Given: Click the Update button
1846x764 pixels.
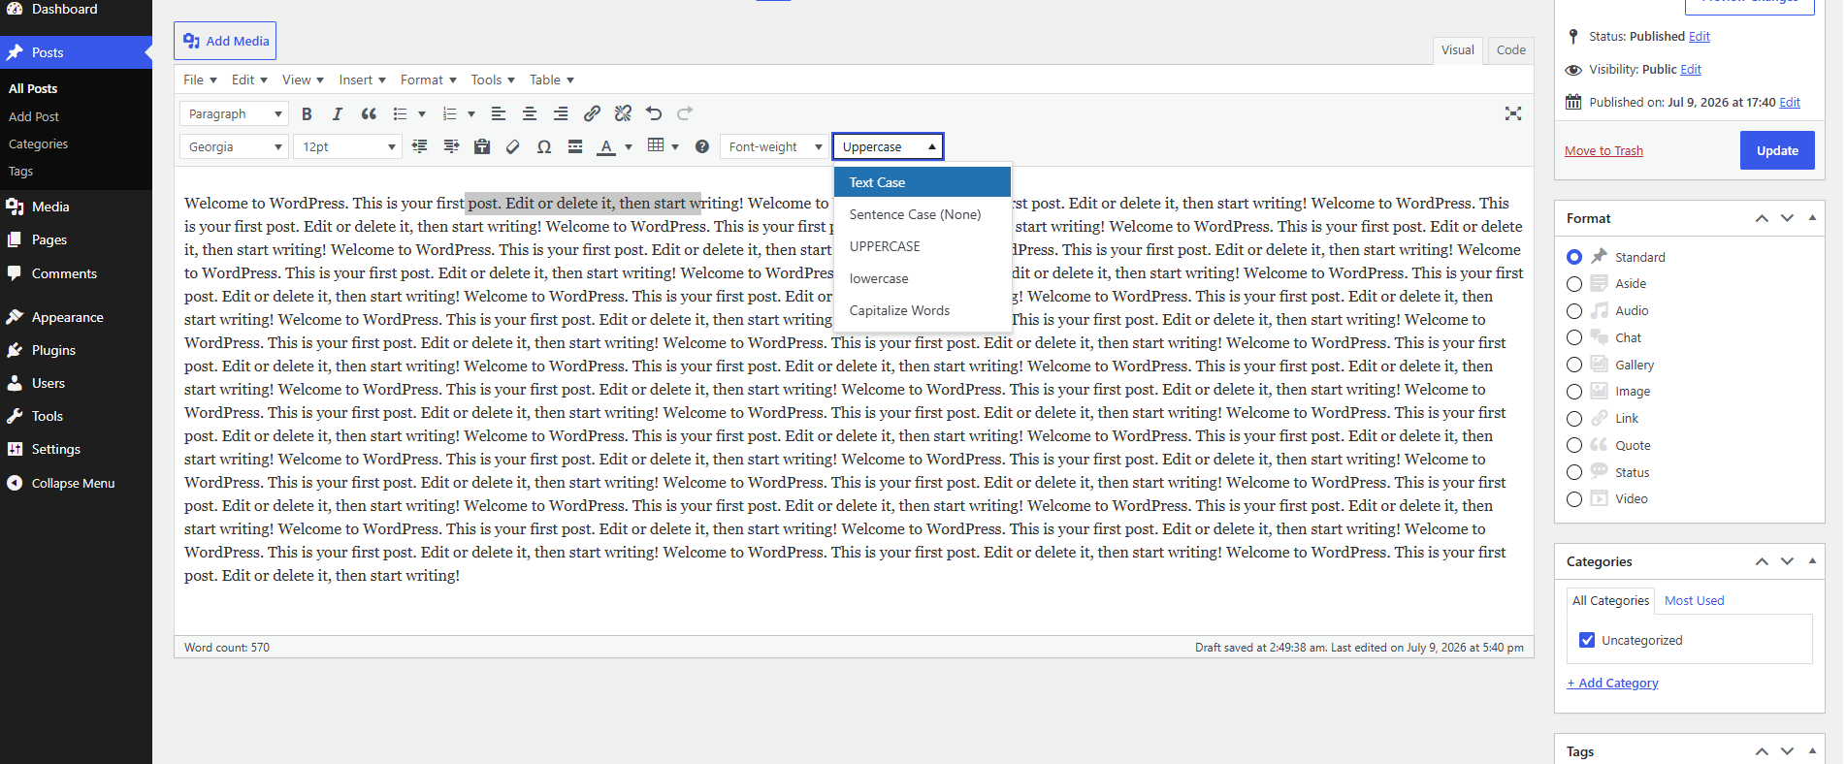Looking at the screenshot, I should pos(1777,150).
